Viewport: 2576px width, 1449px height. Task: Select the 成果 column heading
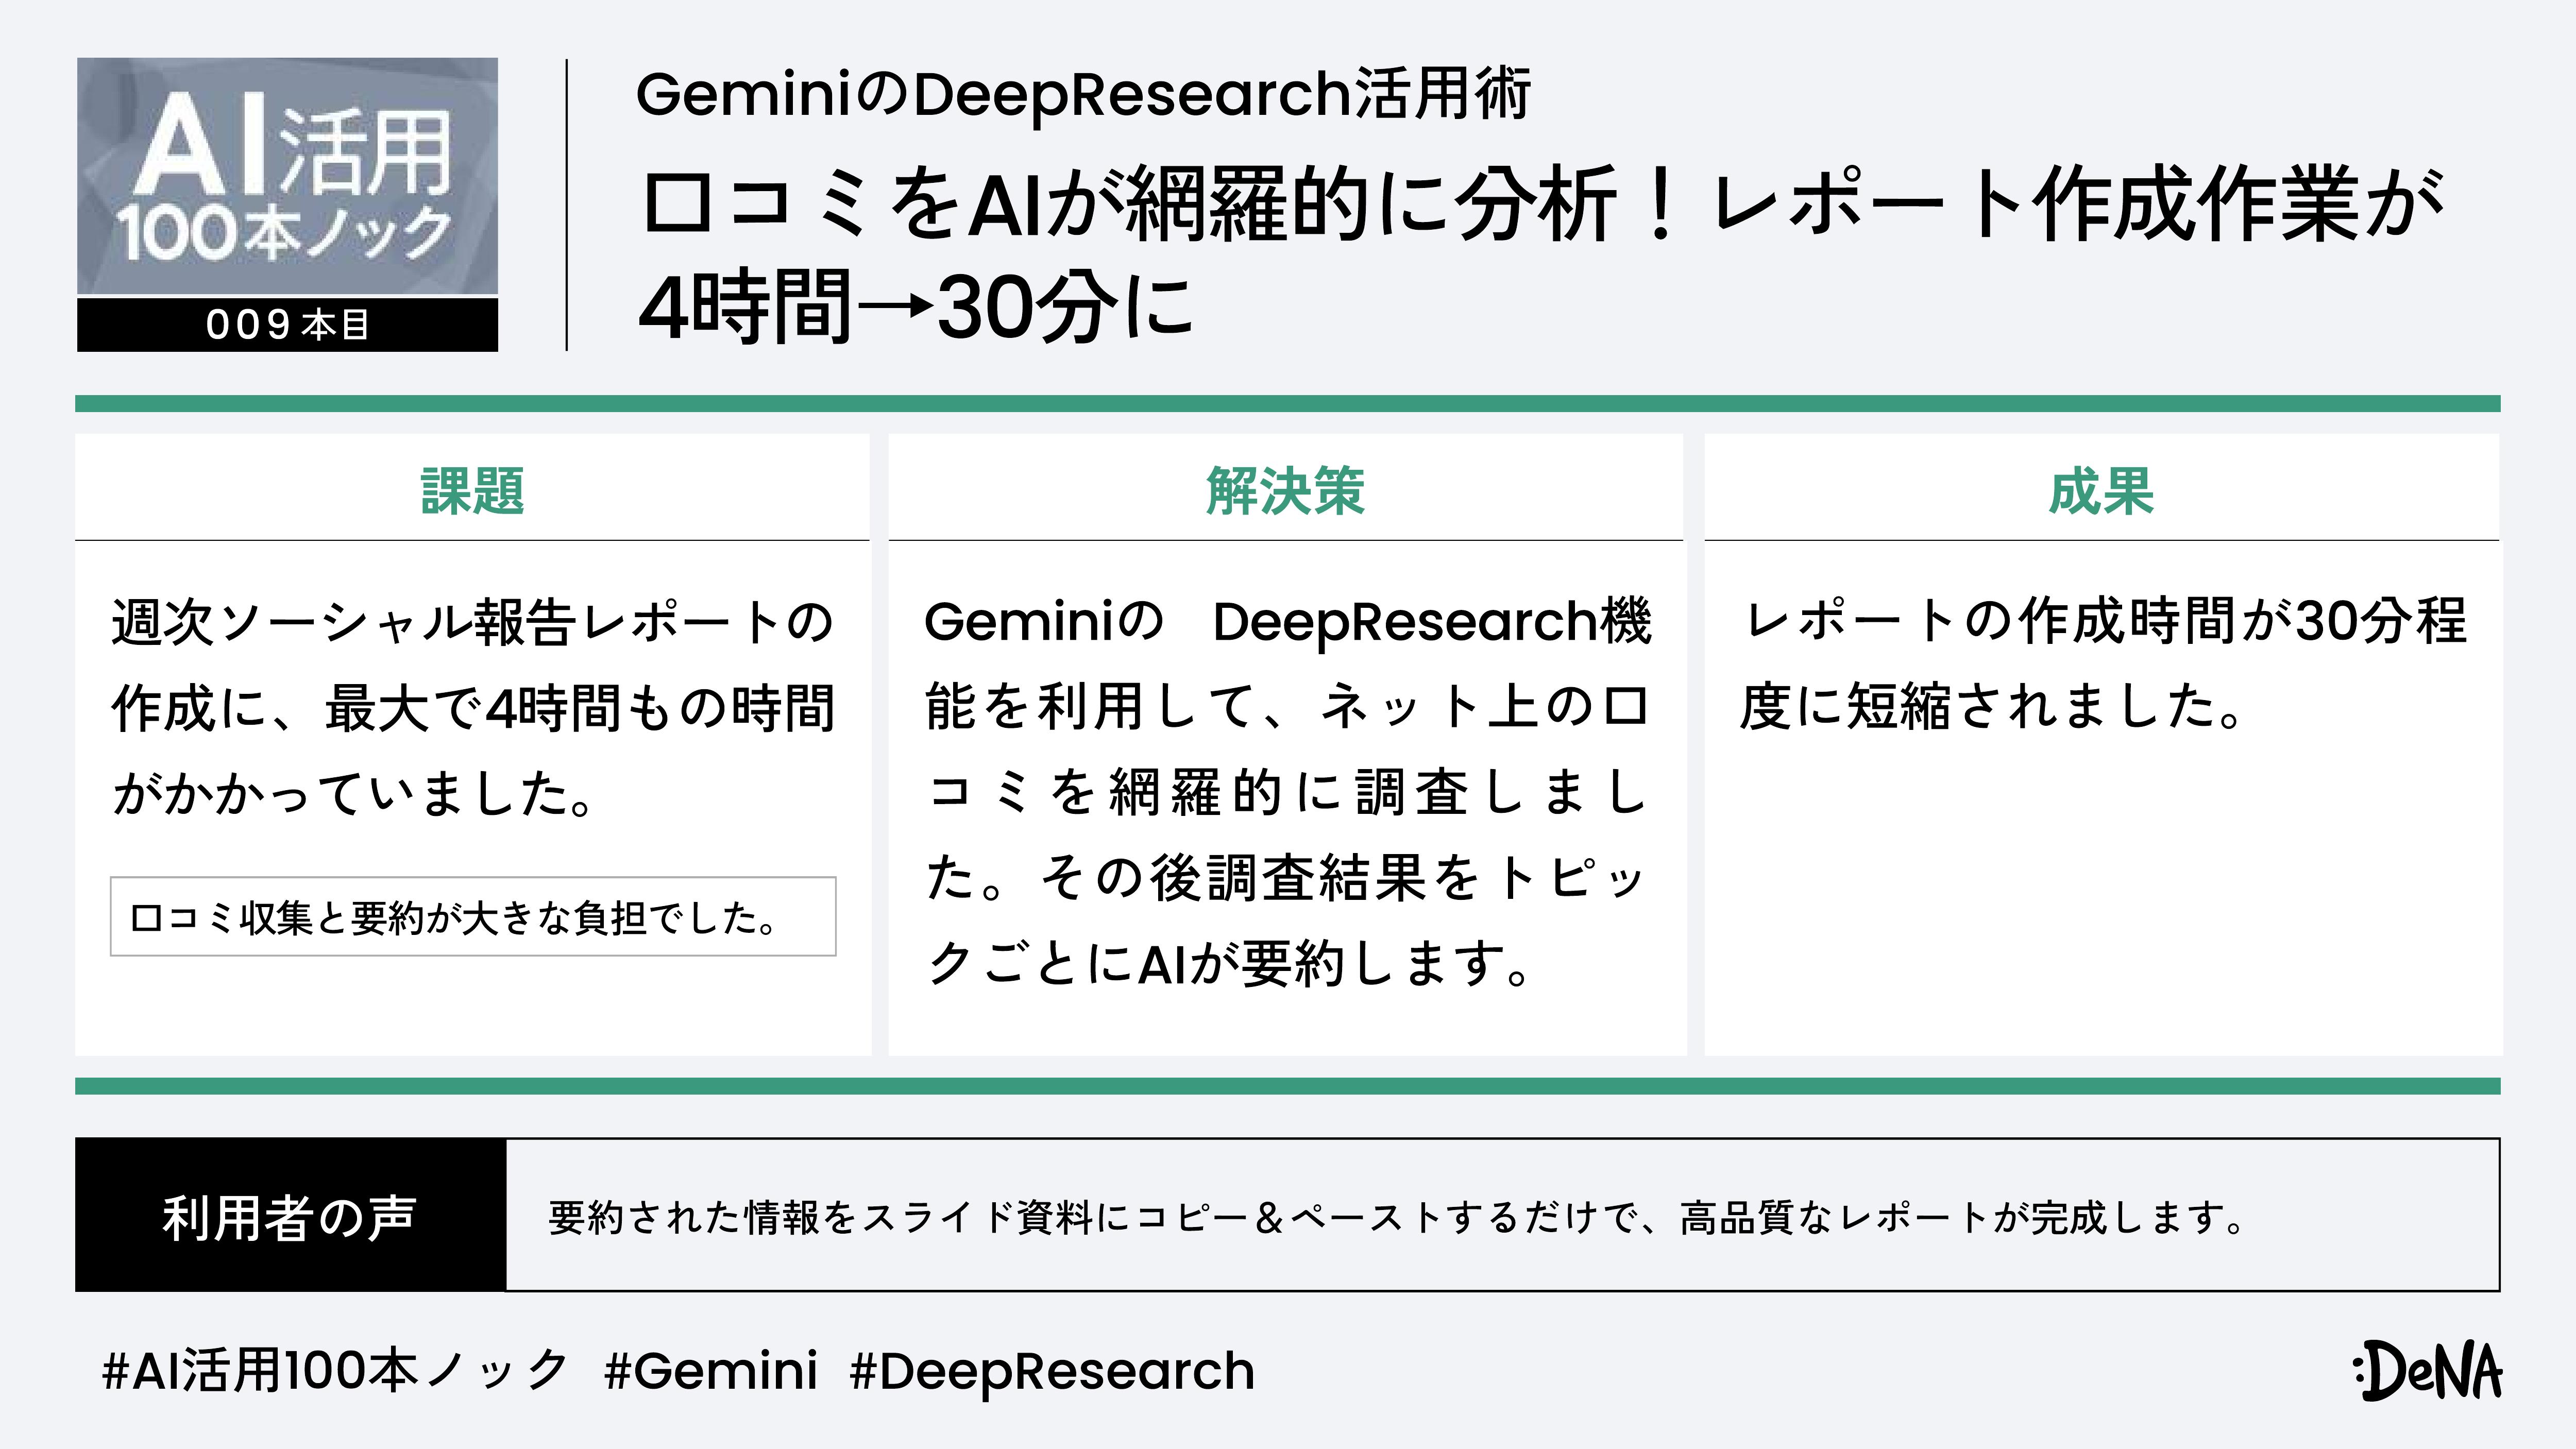[x=2101, y=491]
